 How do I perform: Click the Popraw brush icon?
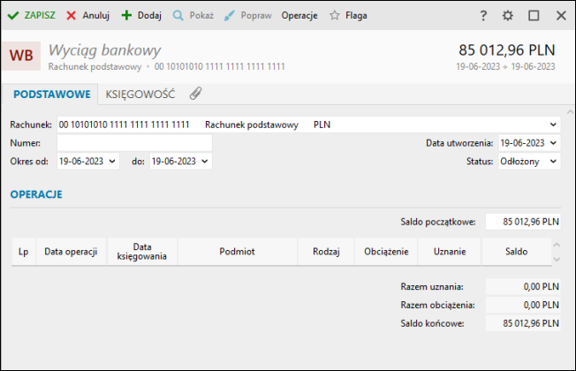229,15
